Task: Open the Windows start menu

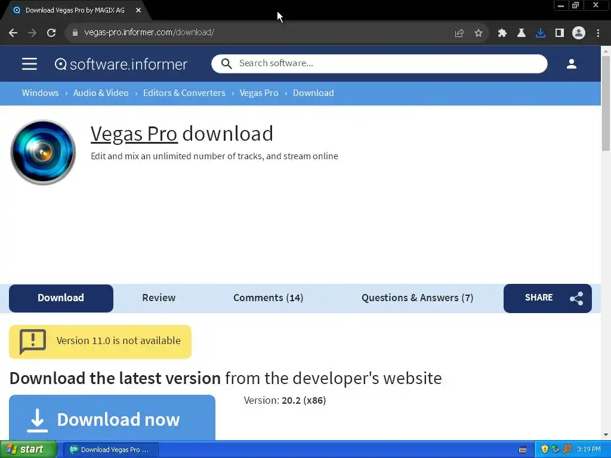Action: [28, 450]
